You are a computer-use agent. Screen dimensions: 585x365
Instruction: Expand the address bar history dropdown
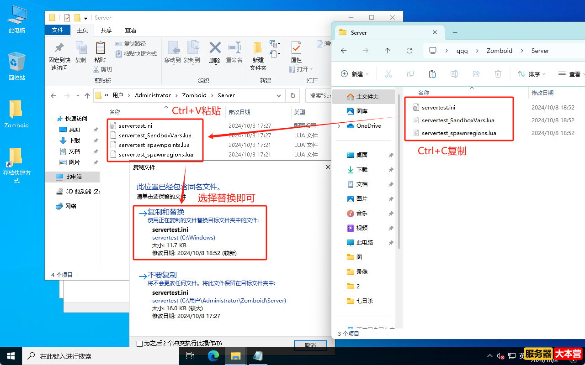click(x=279, y=95)
